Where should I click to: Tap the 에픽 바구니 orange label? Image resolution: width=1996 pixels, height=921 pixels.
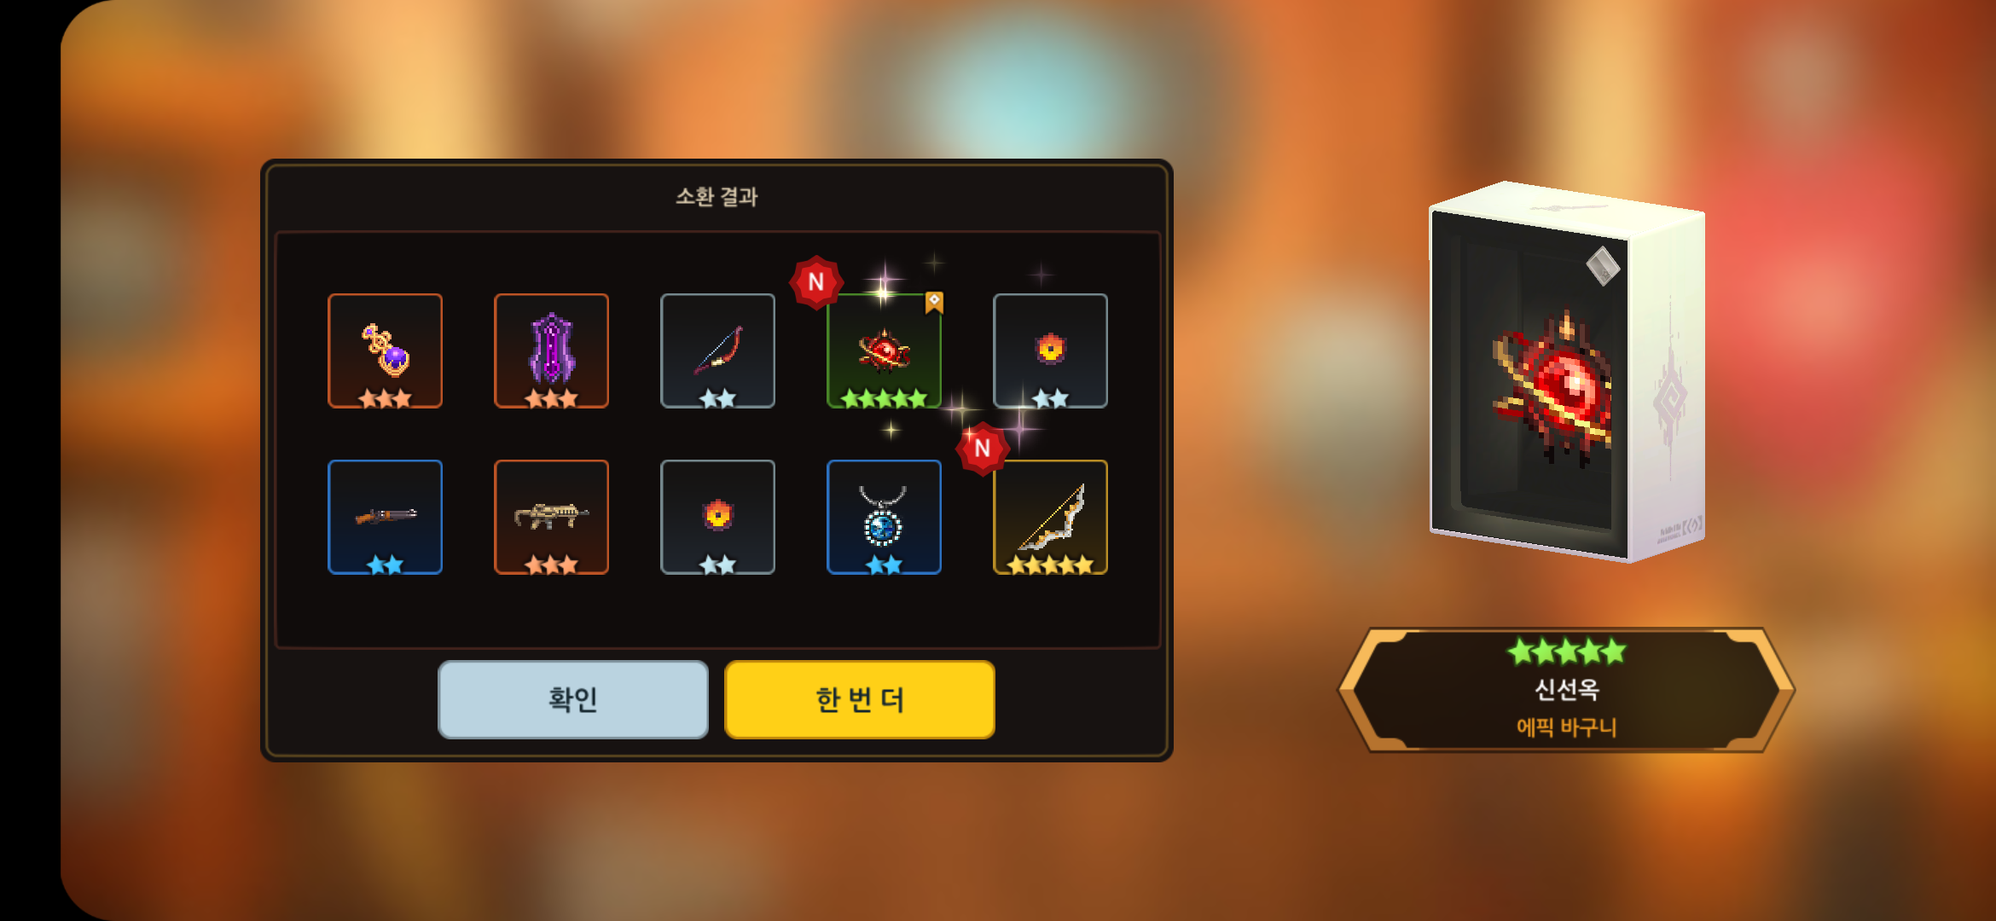pos(1566,727)
